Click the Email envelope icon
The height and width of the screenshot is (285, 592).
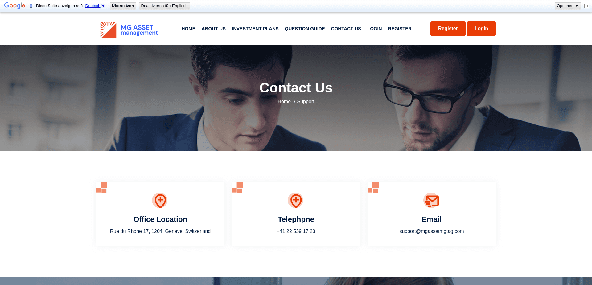point(431,201)
